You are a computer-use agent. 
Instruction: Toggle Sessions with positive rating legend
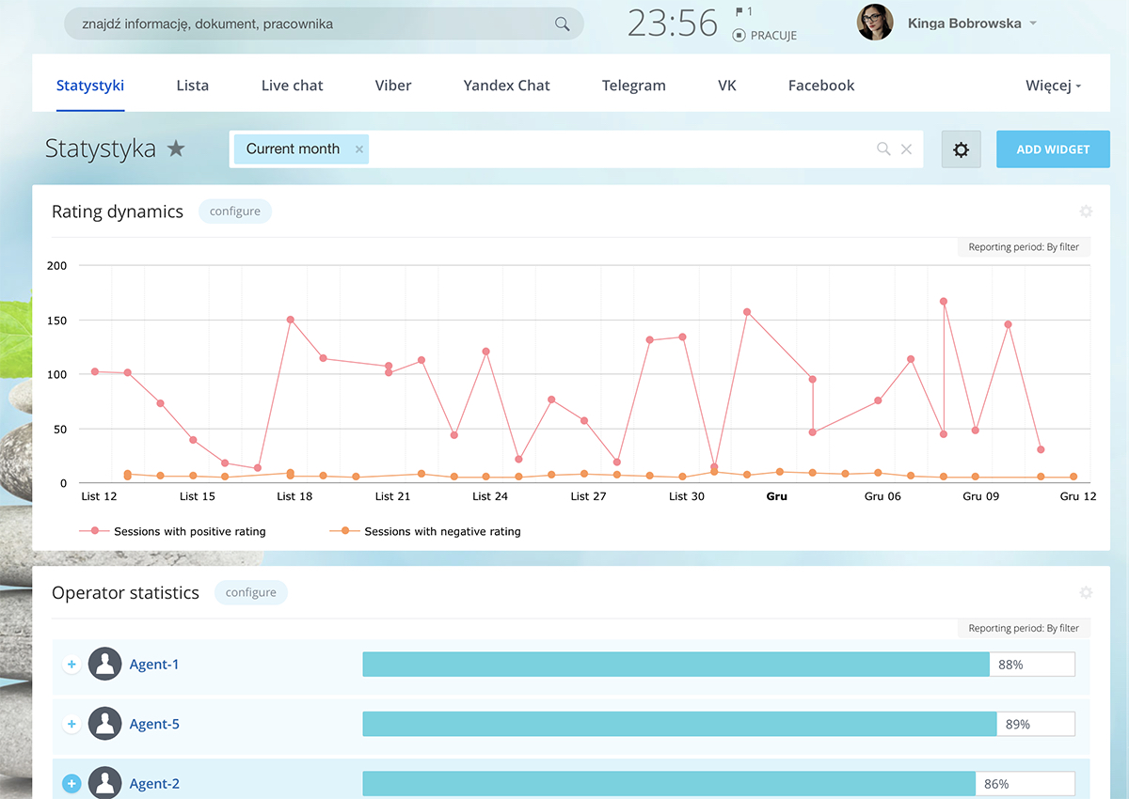coord(173,531)
